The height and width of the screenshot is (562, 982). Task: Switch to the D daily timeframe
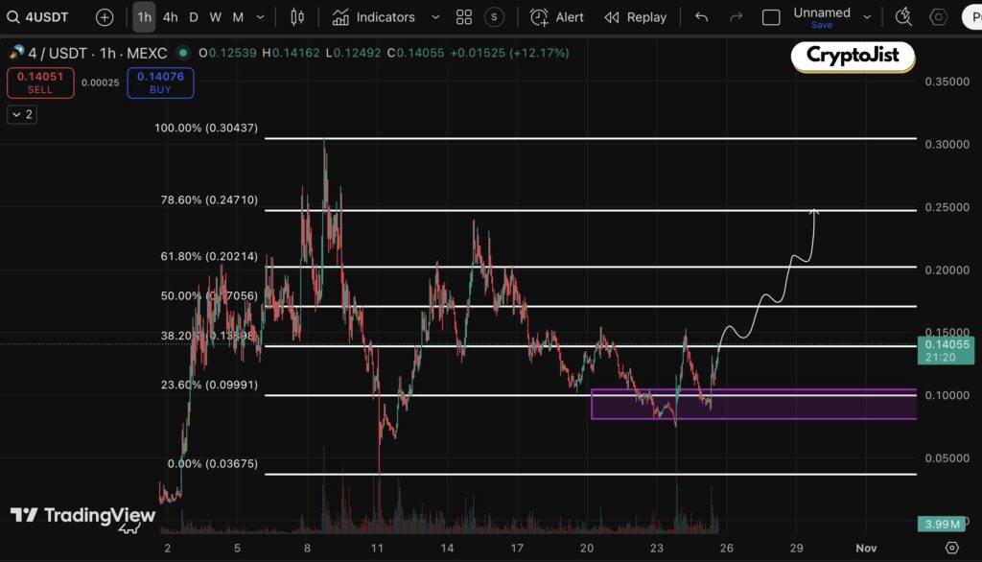pos(194,17)
